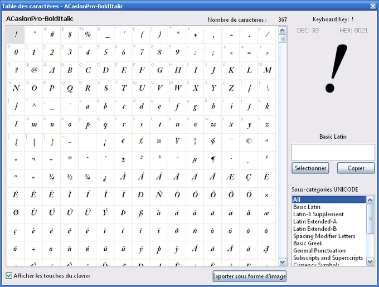Choose the multiplication × sign
Screen dimensions: 379x287
(267, 196)
